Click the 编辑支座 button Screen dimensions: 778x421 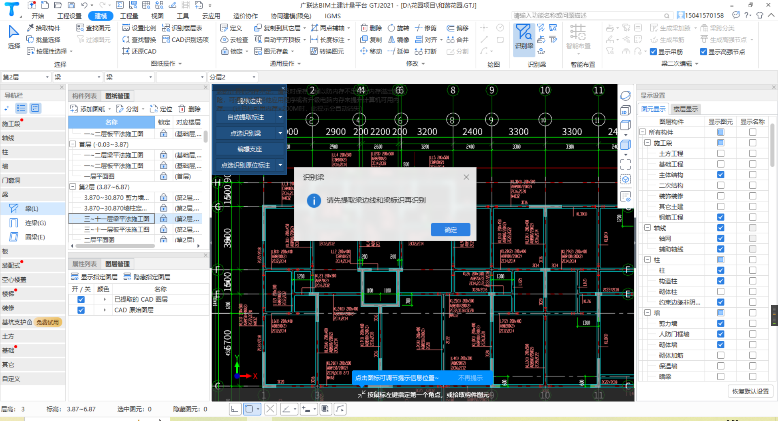point(250,149)
